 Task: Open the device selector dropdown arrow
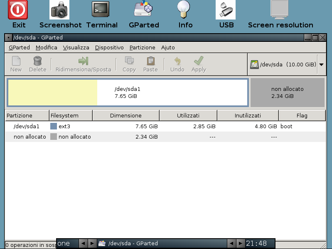pyautogui.click(x=322, y=64)
